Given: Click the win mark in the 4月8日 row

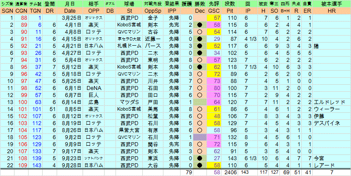Looking at the screenshot, I should tap(200, 32).
